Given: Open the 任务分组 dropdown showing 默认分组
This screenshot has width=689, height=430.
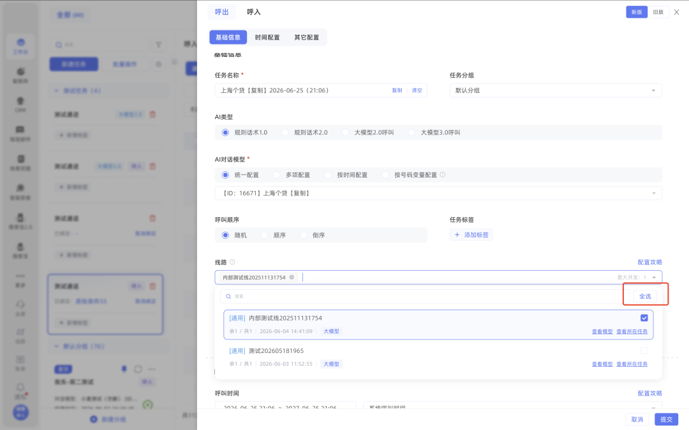Looking at the screenshot, I should (556, 90).
